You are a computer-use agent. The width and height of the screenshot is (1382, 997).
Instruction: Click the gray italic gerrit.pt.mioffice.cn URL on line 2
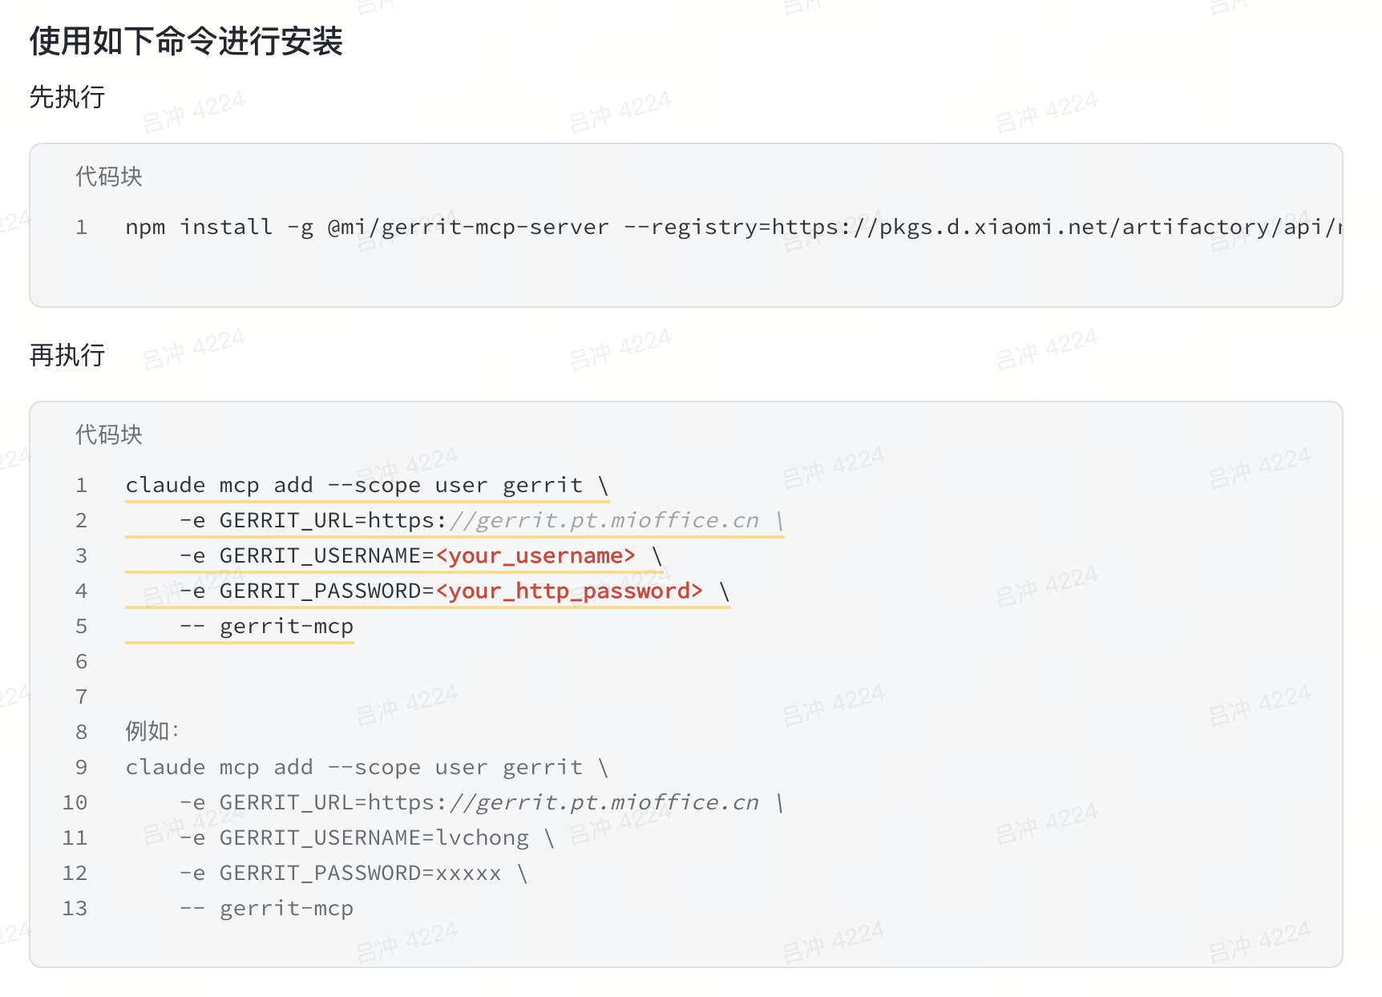pos(604,520)
